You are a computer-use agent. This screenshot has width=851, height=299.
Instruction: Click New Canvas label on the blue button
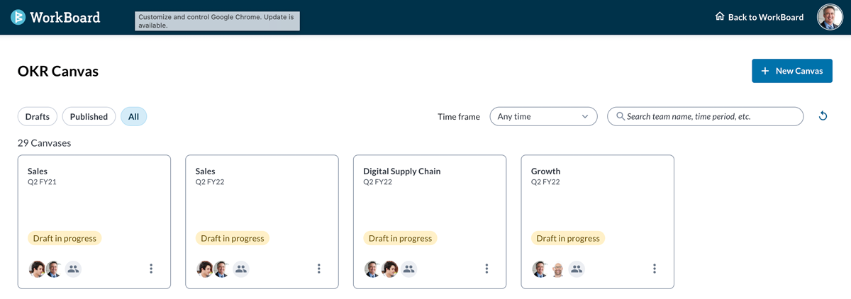click(x=799, y=71)
